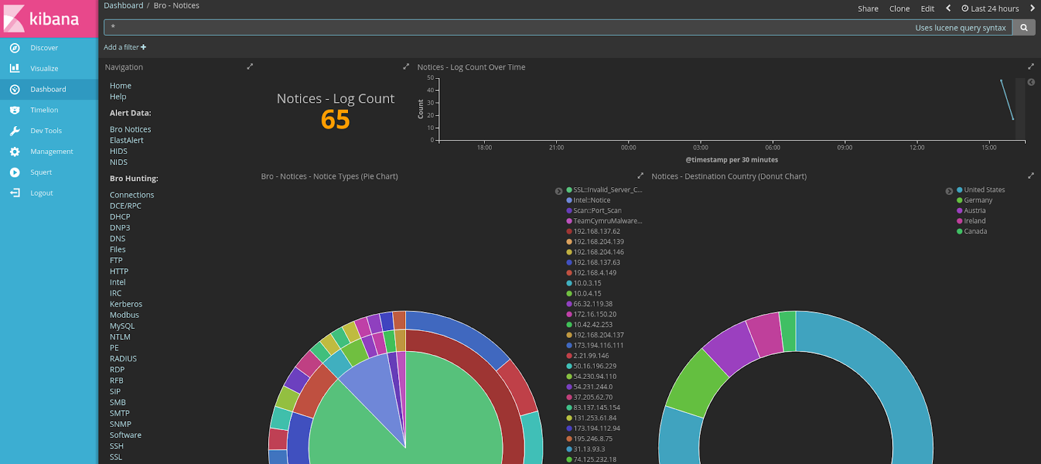1041x464 pixels.
Task: Collapse the Log Count Over Time legend
Action: pyautogui.click(x=1031, y=82)
